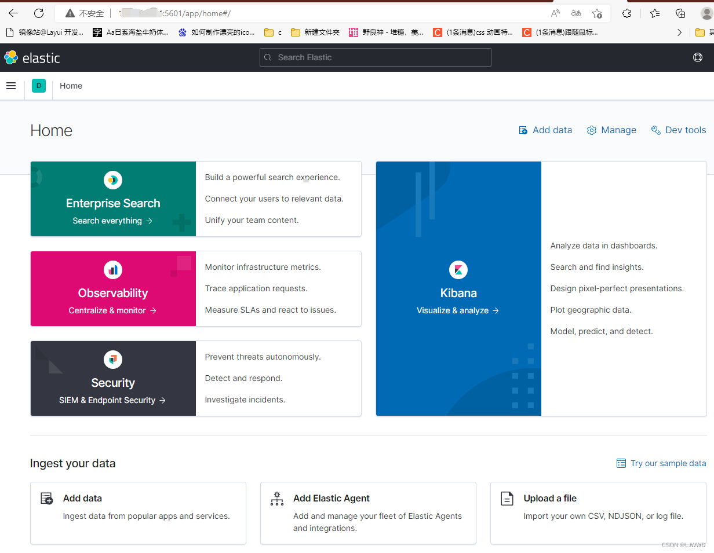Click the Search Elastic field

(376, 57)
